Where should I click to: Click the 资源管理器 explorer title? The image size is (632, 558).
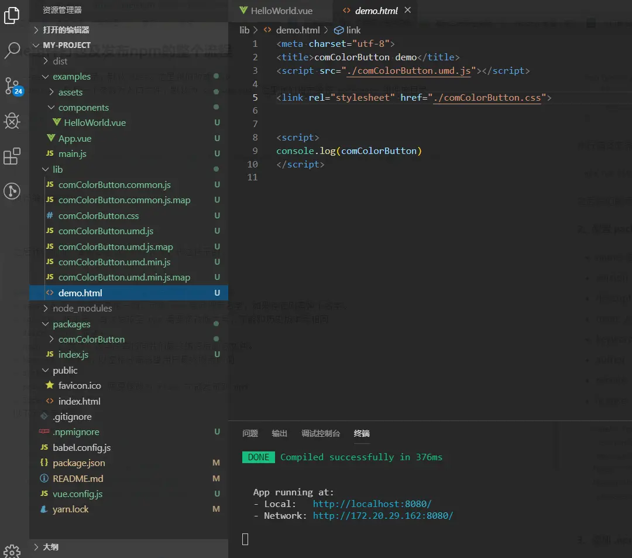[63, 10]
